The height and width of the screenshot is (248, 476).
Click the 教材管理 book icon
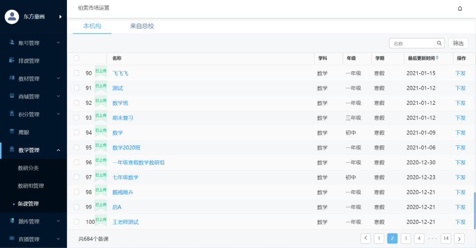click(x=12, y=78)
